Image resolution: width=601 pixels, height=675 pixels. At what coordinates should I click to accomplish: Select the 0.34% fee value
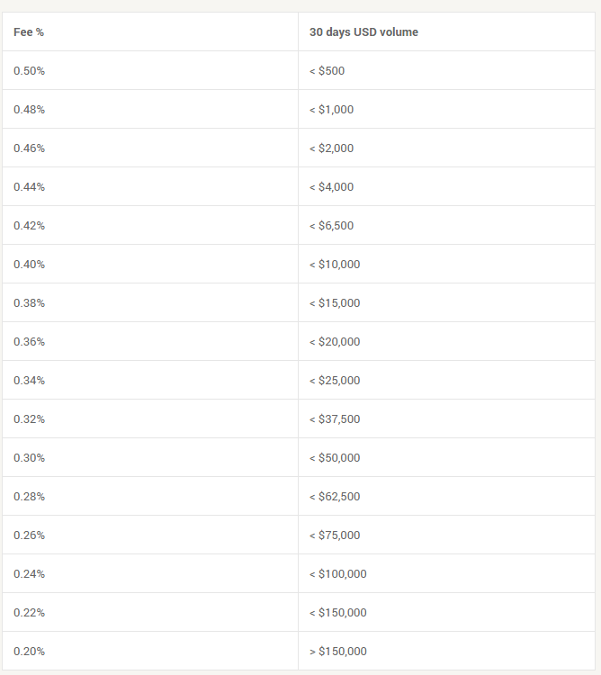[x=30, y=381]
